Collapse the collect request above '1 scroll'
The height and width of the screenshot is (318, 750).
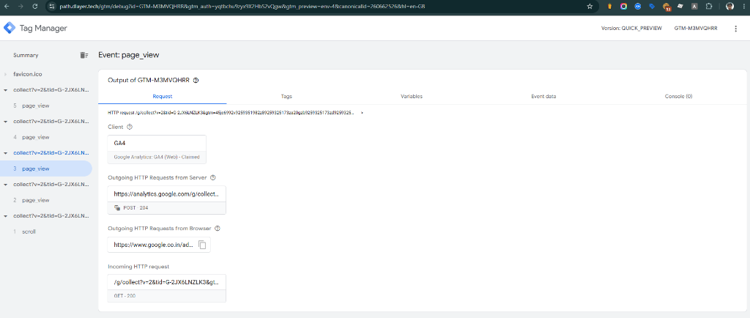tap(5, 215)
